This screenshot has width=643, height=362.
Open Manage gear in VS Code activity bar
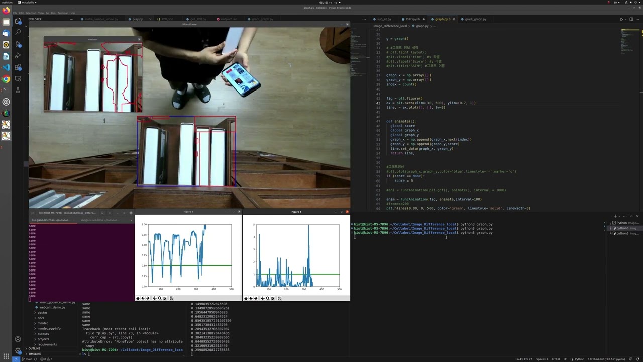(18, 351)
